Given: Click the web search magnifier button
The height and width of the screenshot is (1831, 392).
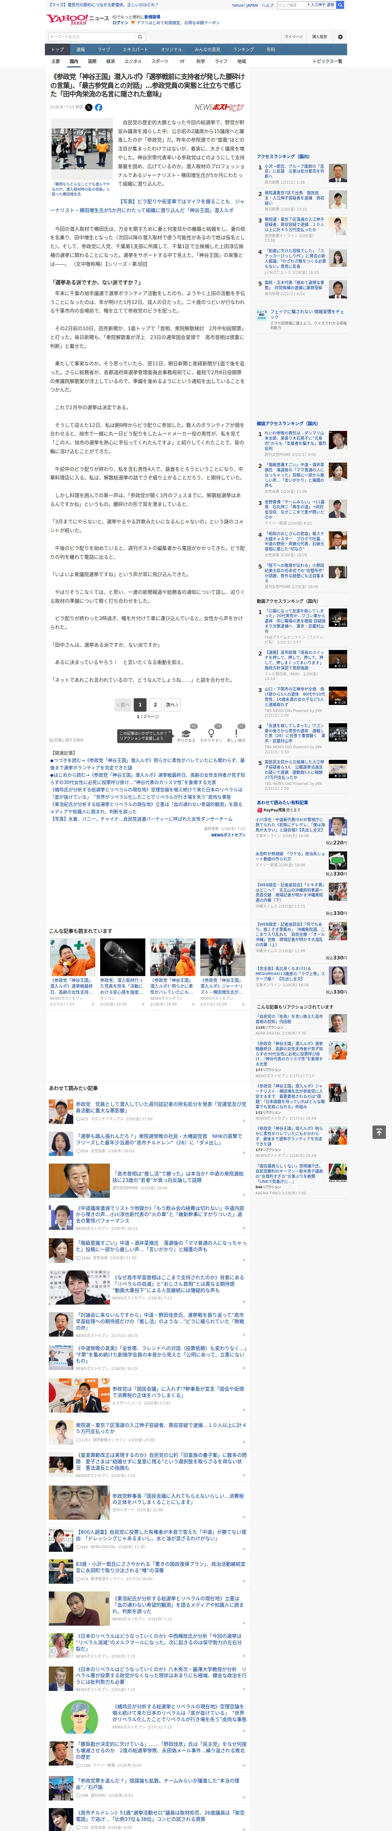Looking at the screenshot, I should (x=340, y=5).
